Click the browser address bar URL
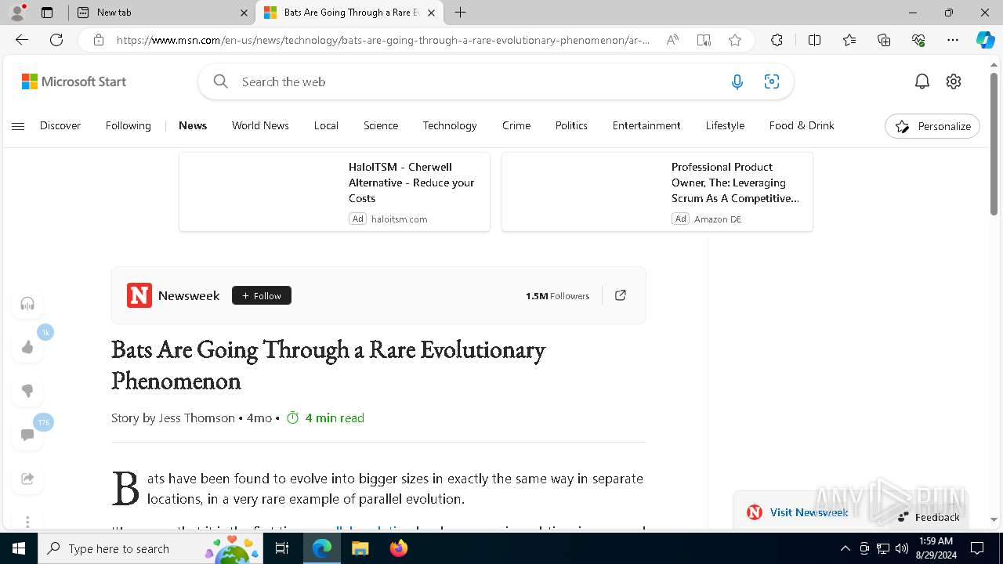The height and width of the screenshot is (564, 1003). (x=383, y=40)
